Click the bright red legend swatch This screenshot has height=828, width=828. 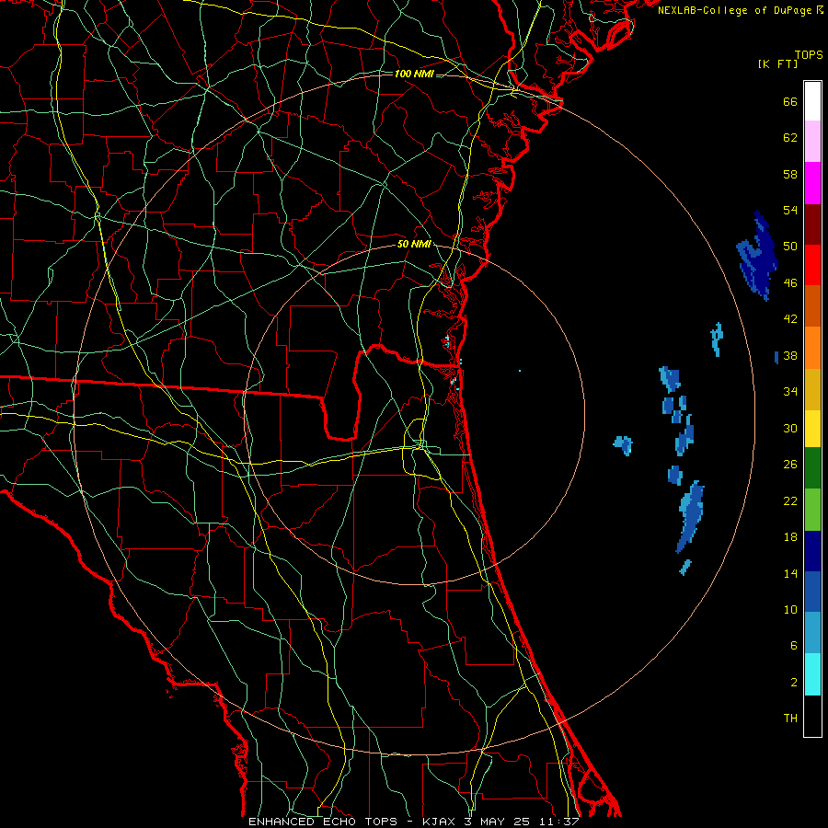(x=812, y=265)
